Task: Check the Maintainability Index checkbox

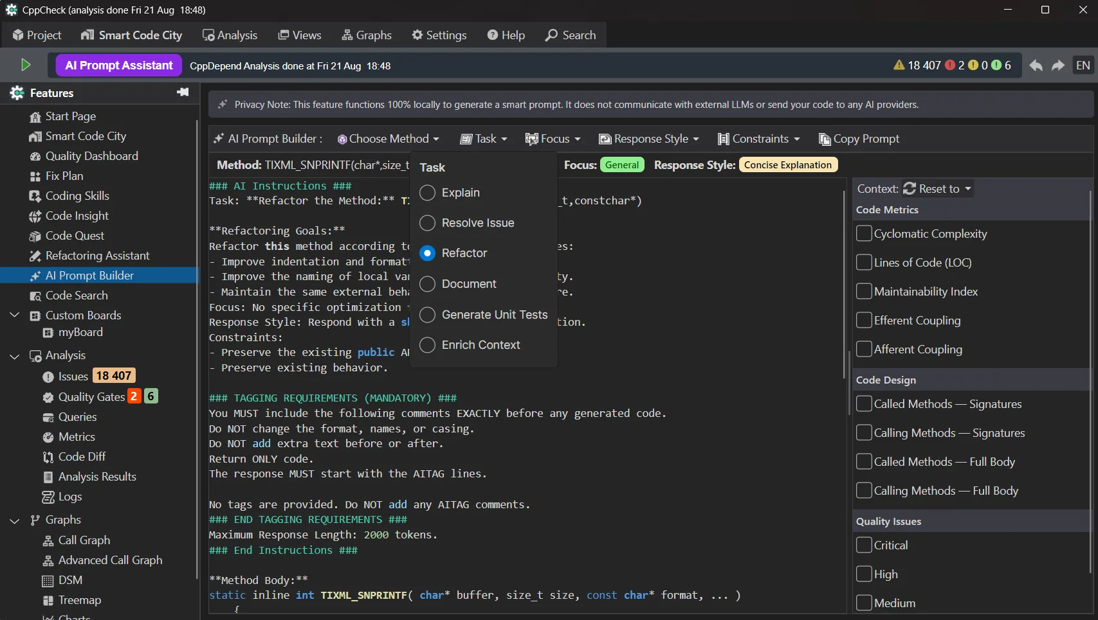Action: click(x=864, y=291)
